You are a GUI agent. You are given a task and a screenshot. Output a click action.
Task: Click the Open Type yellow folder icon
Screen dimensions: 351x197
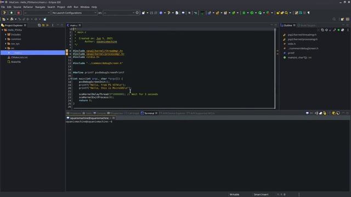coord(278,13)
